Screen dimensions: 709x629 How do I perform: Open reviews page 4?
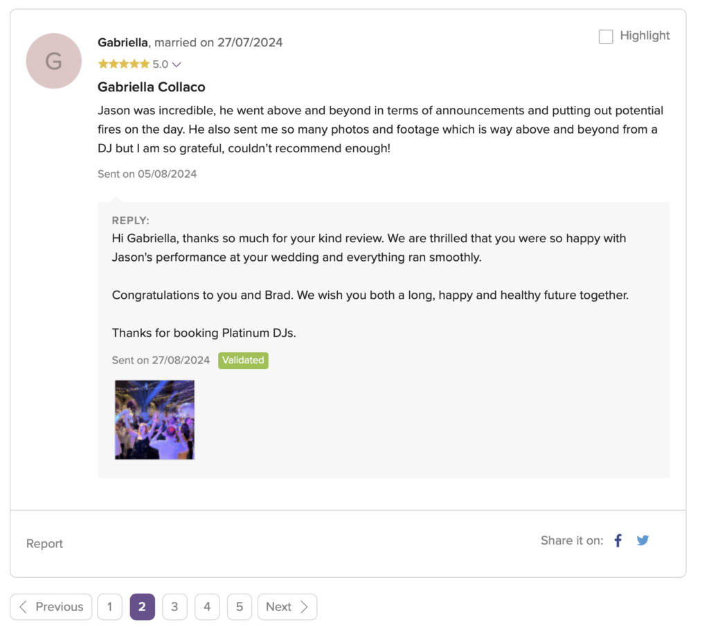coord(207,607)
